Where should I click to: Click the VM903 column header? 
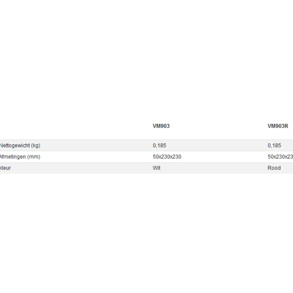(161, 126)
